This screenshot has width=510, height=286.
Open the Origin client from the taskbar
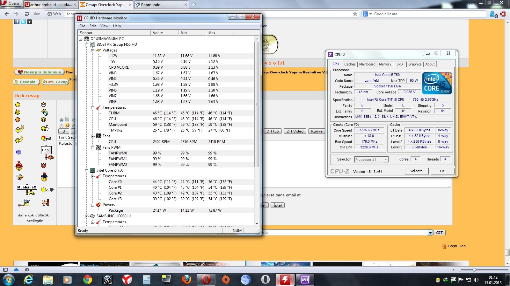[x=226, y=280]
